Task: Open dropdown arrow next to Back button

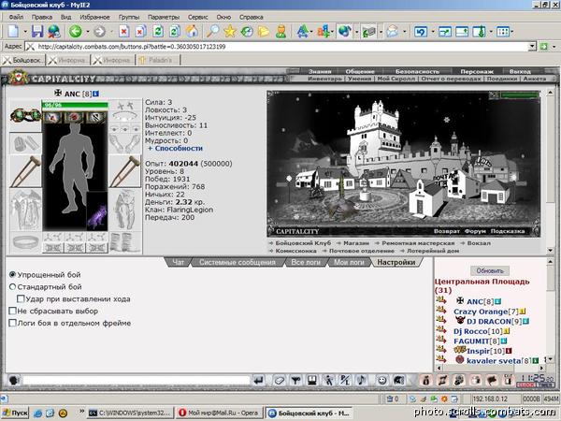Action: (88, 32)
